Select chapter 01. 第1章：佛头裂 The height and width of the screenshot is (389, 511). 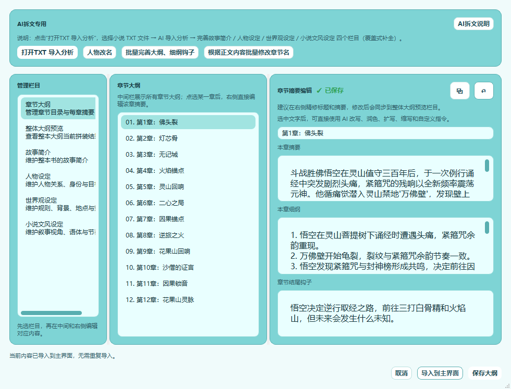pos(188,122)
